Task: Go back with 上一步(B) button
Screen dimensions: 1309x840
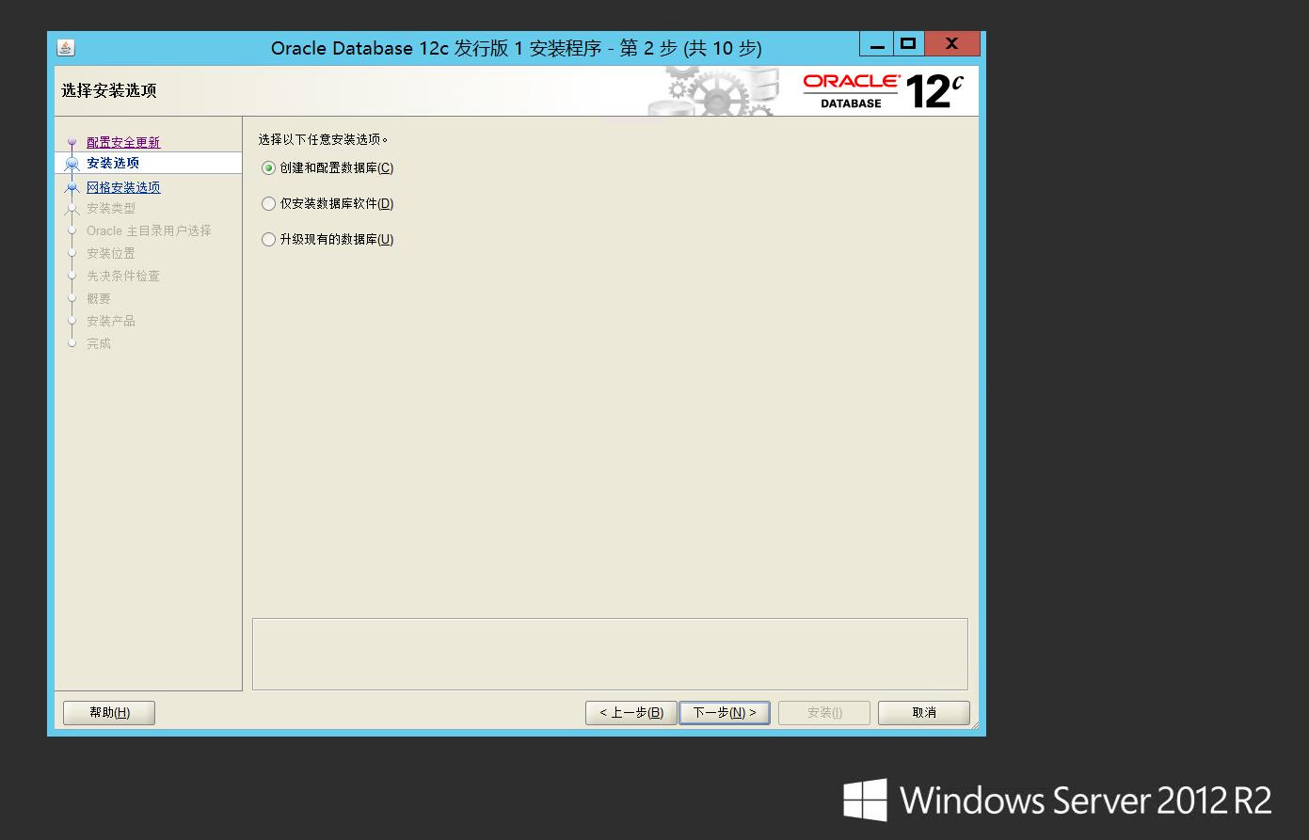Action: (631, 713)
